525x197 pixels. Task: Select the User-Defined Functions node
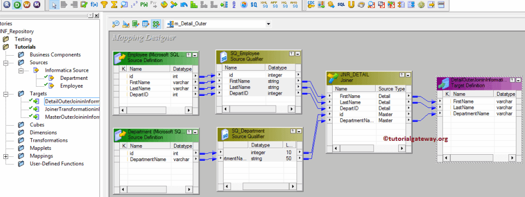56,164
